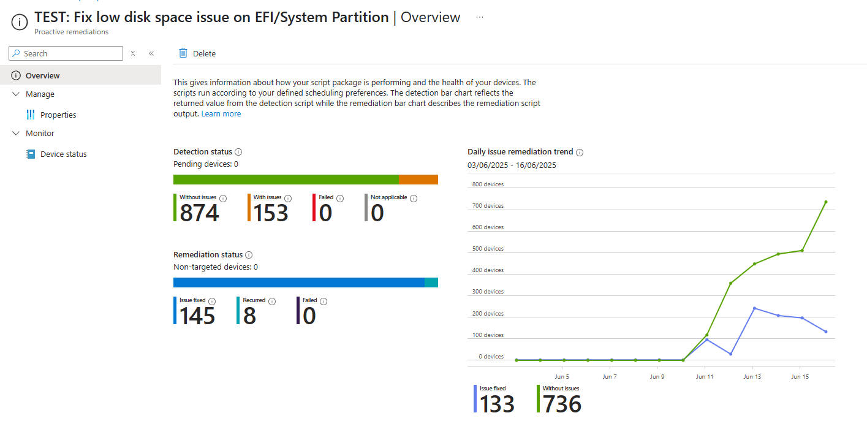This screenshot has height=421, width=867.
Task: Click the Device status notebook icon
Action: point(31,154)
